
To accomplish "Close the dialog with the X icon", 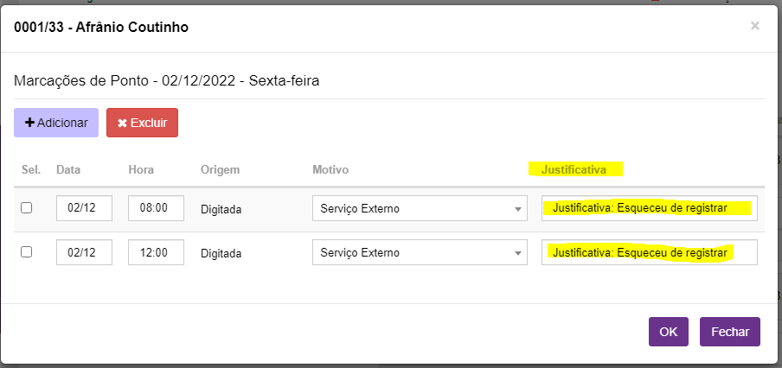I will pyautogui.click(x=754, y=26).
